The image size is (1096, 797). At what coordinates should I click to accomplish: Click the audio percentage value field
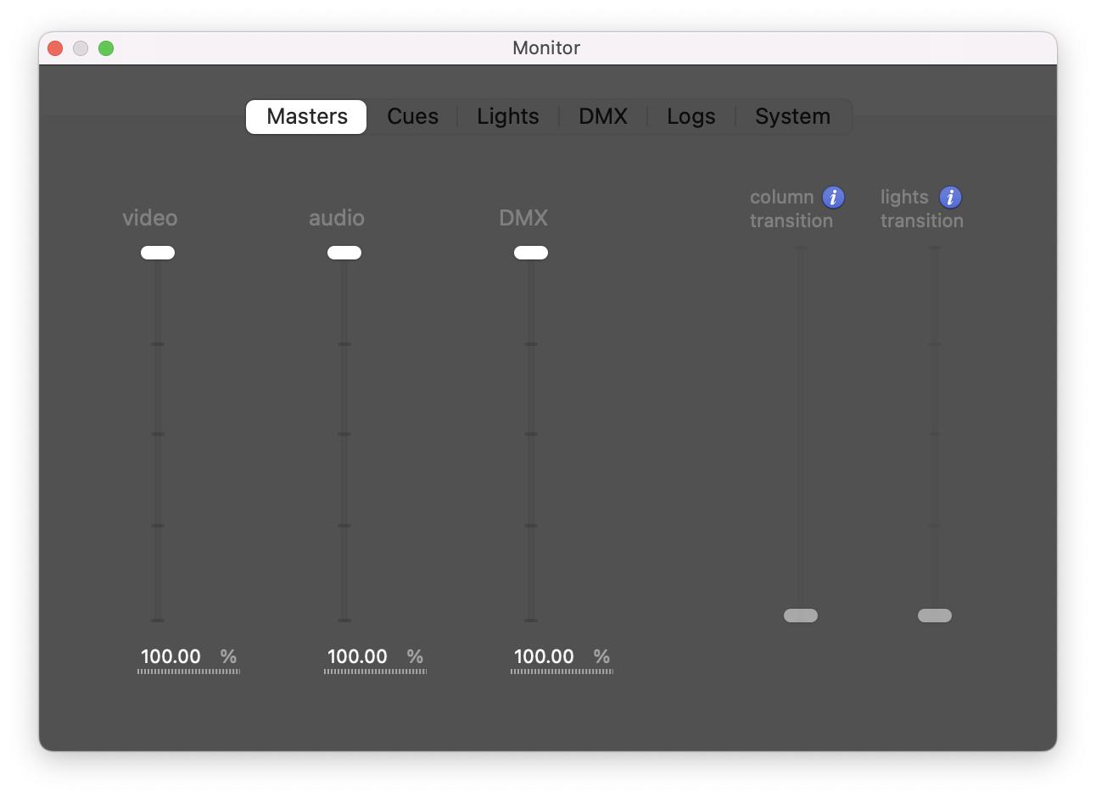pos(358,657)
